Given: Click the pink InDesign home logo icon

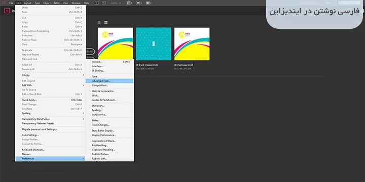Looking at the screenshot, I should point(7,11).
